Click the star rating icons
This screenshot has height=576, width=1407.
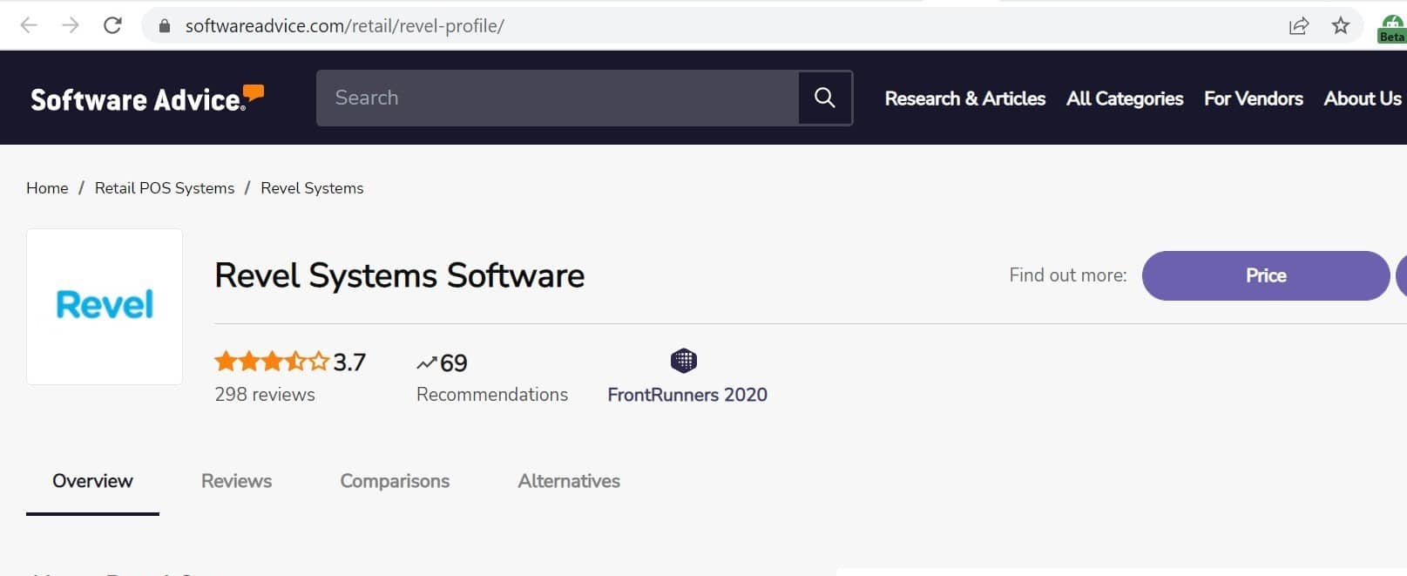(272, 361)
